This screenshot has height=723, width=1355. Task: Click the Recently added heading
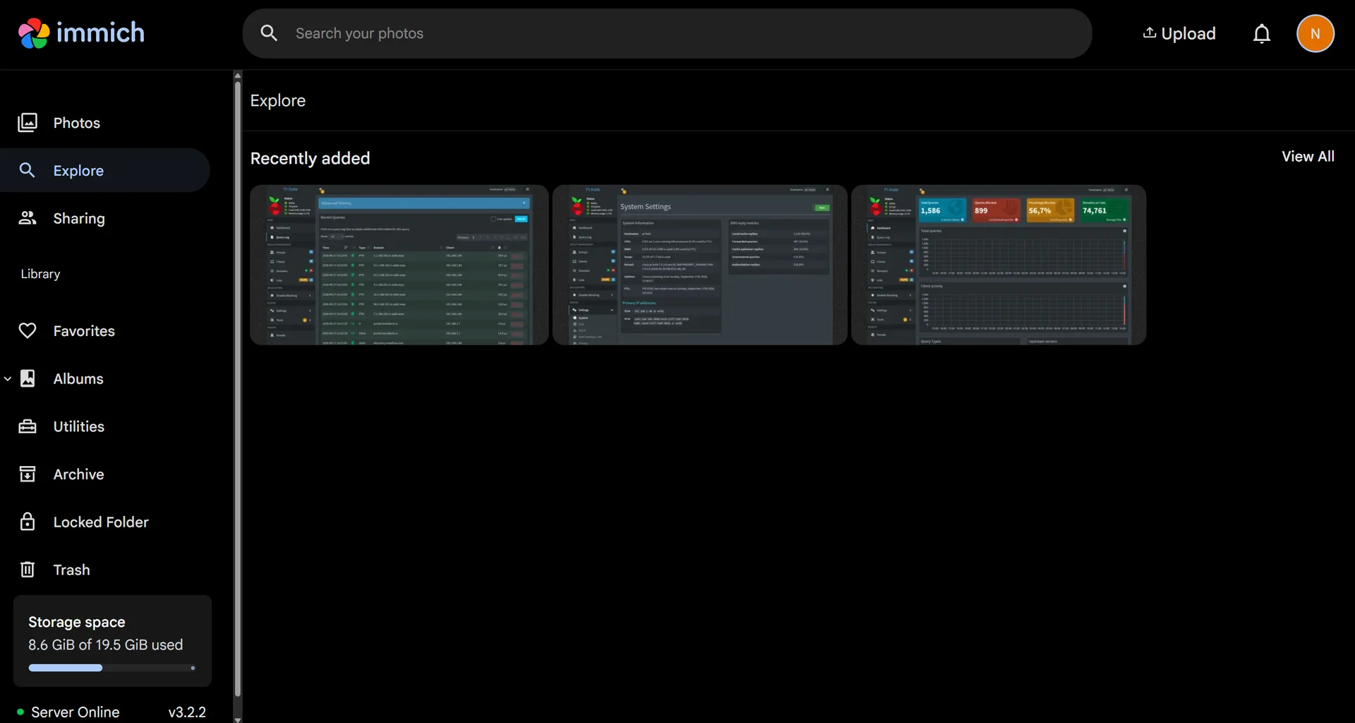tap(310, 158)
